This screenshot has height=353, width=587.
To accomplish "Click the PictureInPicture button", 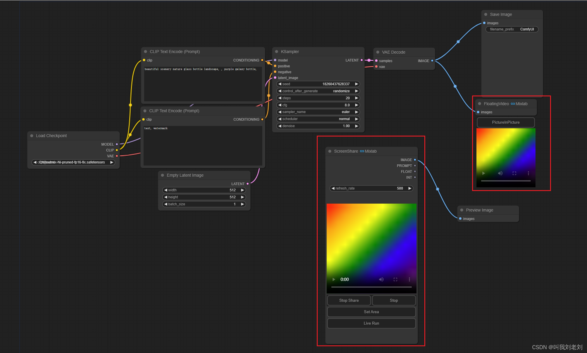I will point(506,122).
